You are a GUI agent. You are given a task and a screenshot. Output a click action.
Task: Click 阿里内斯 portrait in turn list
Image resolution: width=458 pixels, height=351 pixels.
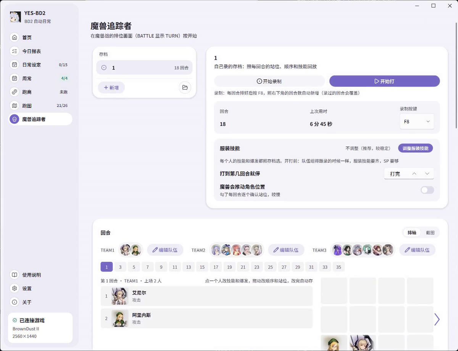tap(120, 318)
